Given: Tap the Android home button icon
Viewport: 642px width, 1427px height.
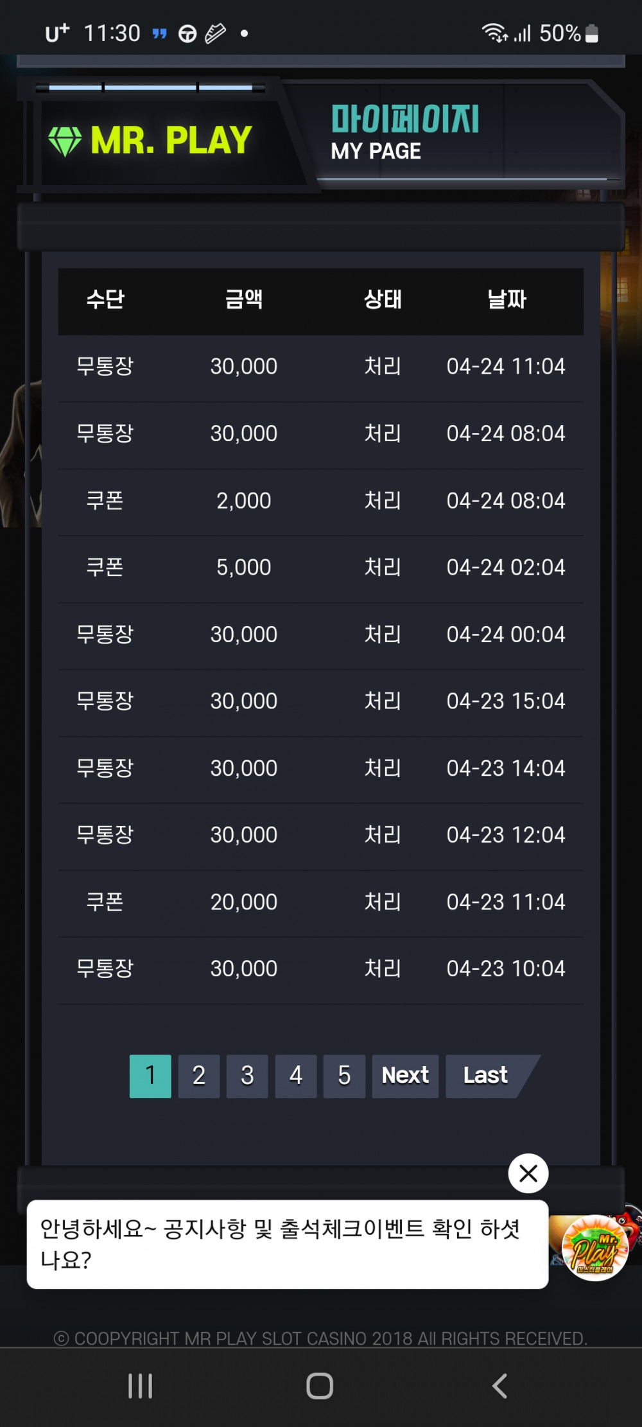Looking at the screenshot, I should click(x=320, y=1385).
